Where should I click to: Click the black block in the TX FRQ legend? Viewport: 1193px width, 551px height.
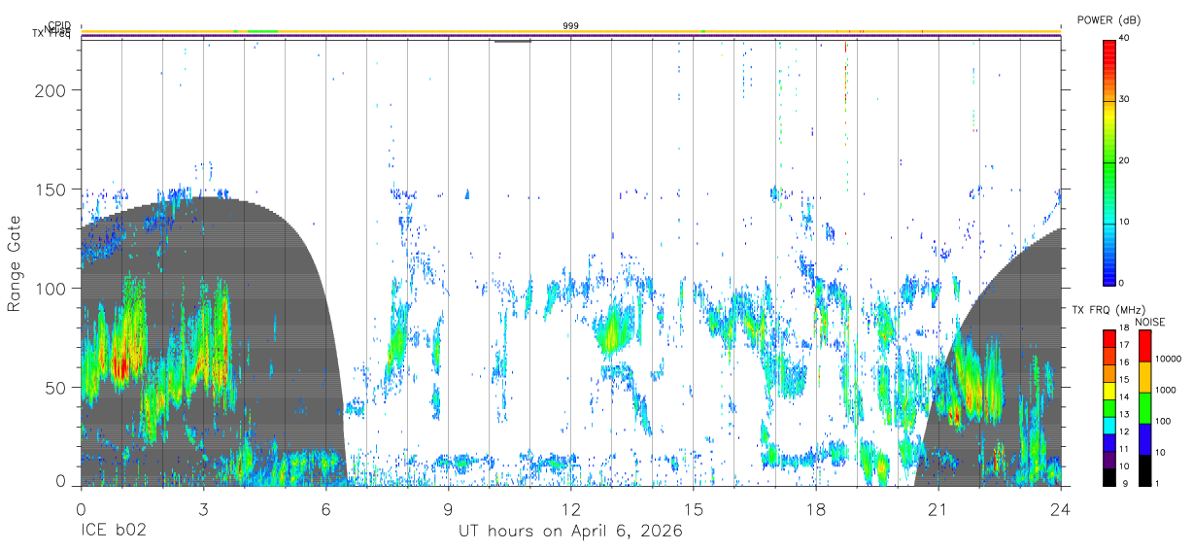click(1109, 475)
